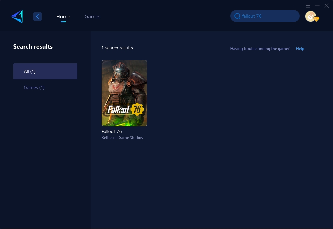Screen dimensions: 333x229
Task: Open the Help link
Action: pyautogui.click(x=300, y=49)
